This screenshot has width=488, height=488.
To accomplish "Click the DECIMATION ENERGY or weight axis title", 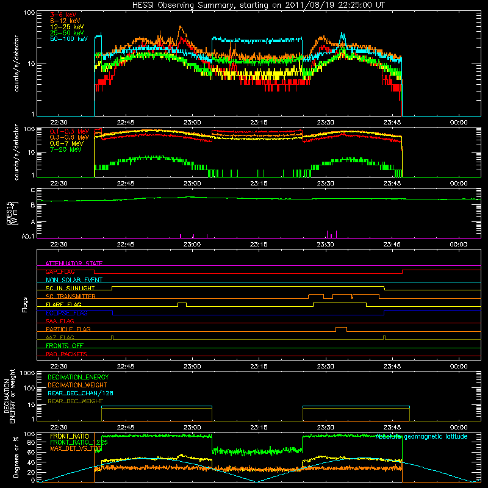I will pos(9,396).
